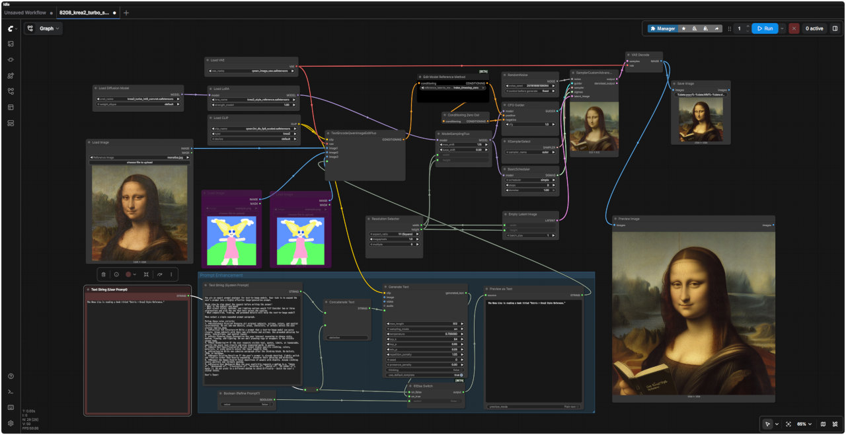846x435 pixels.
Task: Collapse the Load Diffusion Model node dot
Action: (x=96, y=88)
